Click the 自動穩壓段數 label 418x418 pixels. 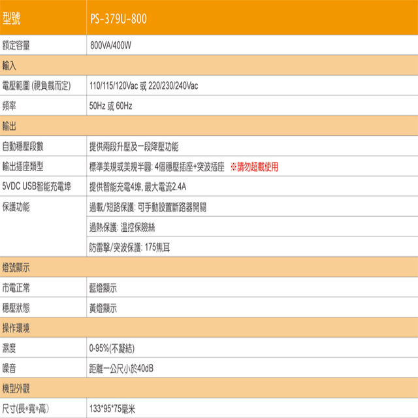(x=23, y=146)
